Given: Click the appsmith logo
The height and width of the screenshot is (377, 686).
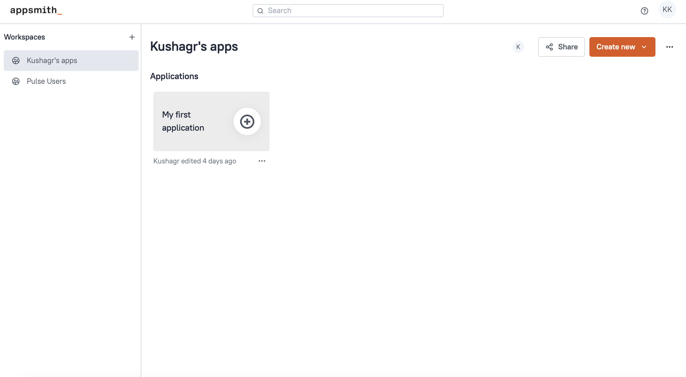Looking at the screenshot, I should pyautogui.click(x=36, y=10).
